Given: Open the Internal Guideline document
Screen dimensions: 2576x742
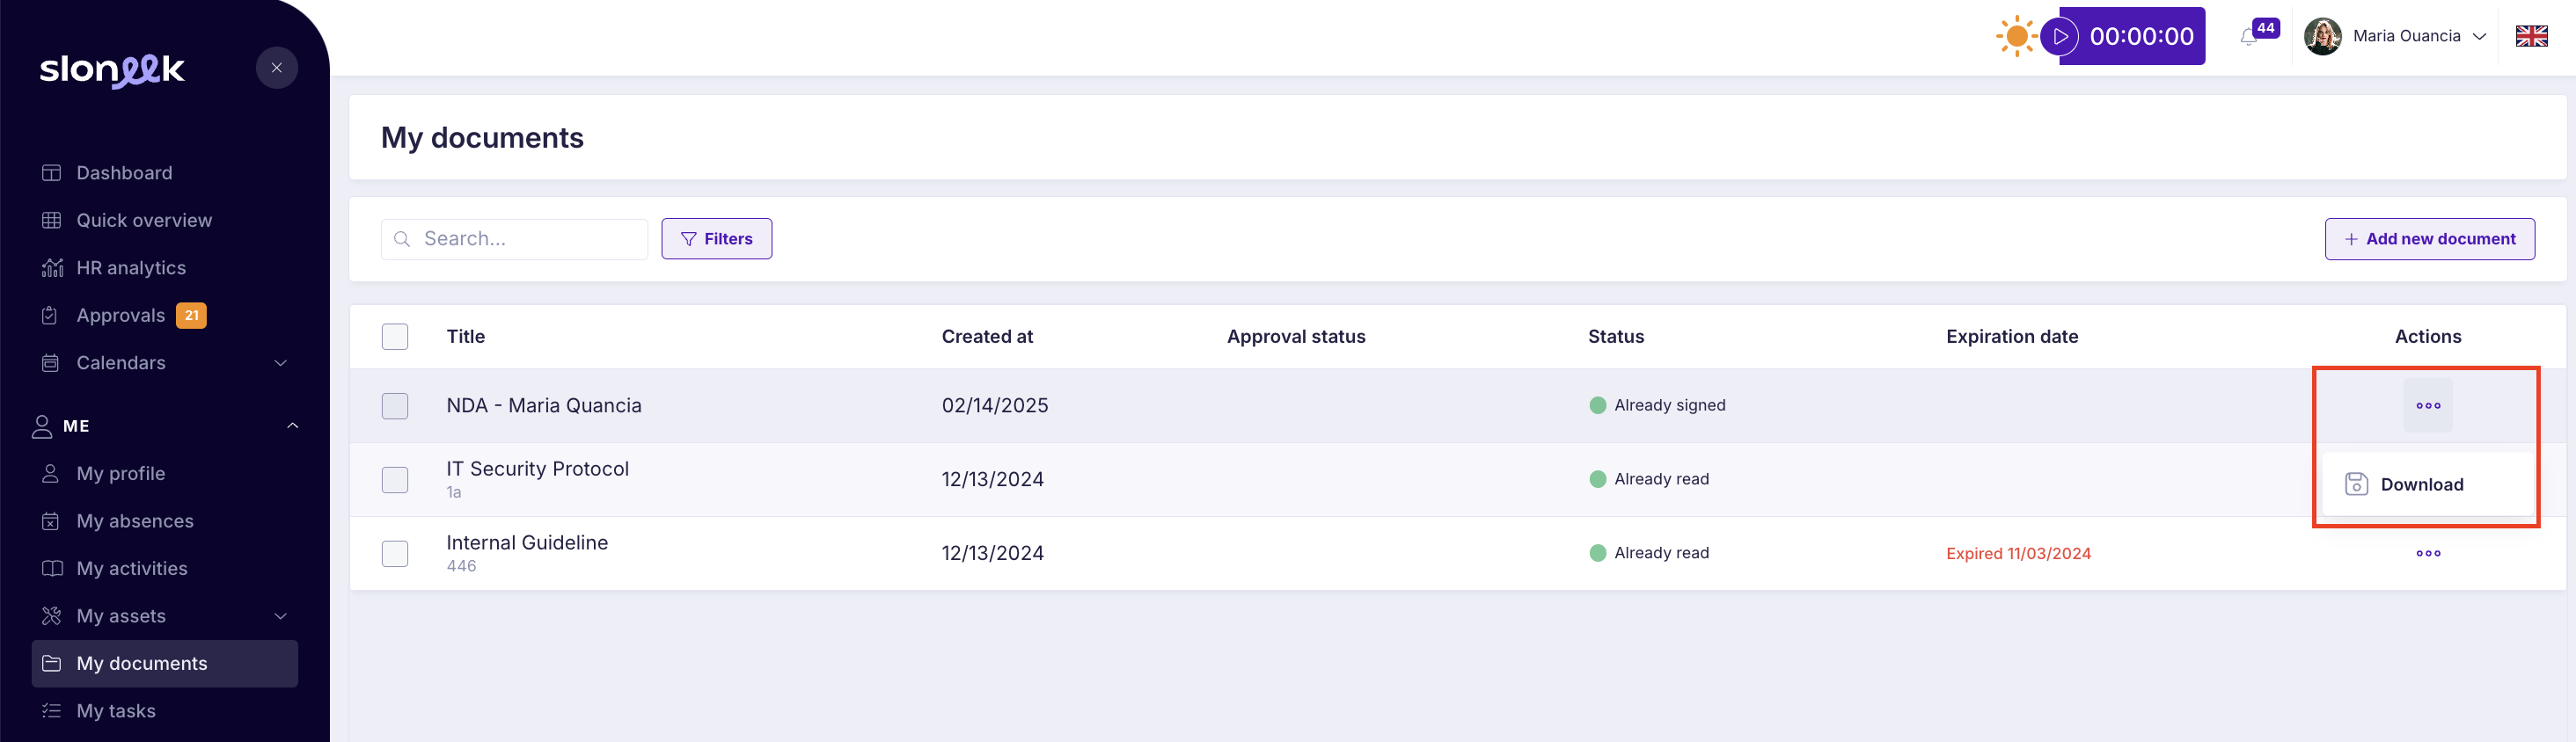Looking at the screenshot, I should coord(527,542).
